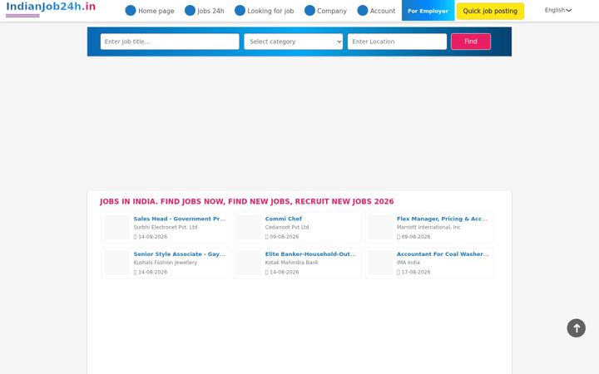The height and width of the screenshot is (374, 599).
Task: Open Sales Head - Government Pr... job
Action: pyautogui.click(x=180, y=219)
